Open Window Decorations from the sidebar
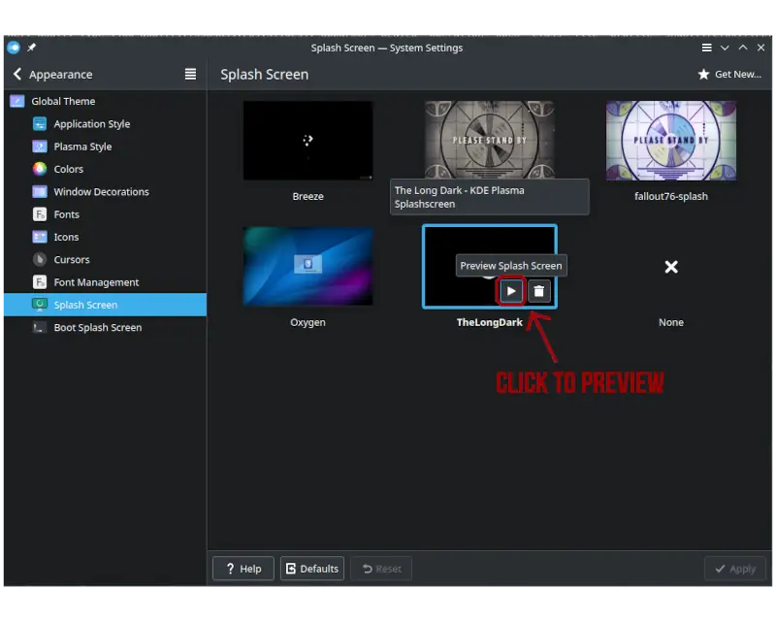The height and width of the screenshot is (621, 776). [101, 192]
